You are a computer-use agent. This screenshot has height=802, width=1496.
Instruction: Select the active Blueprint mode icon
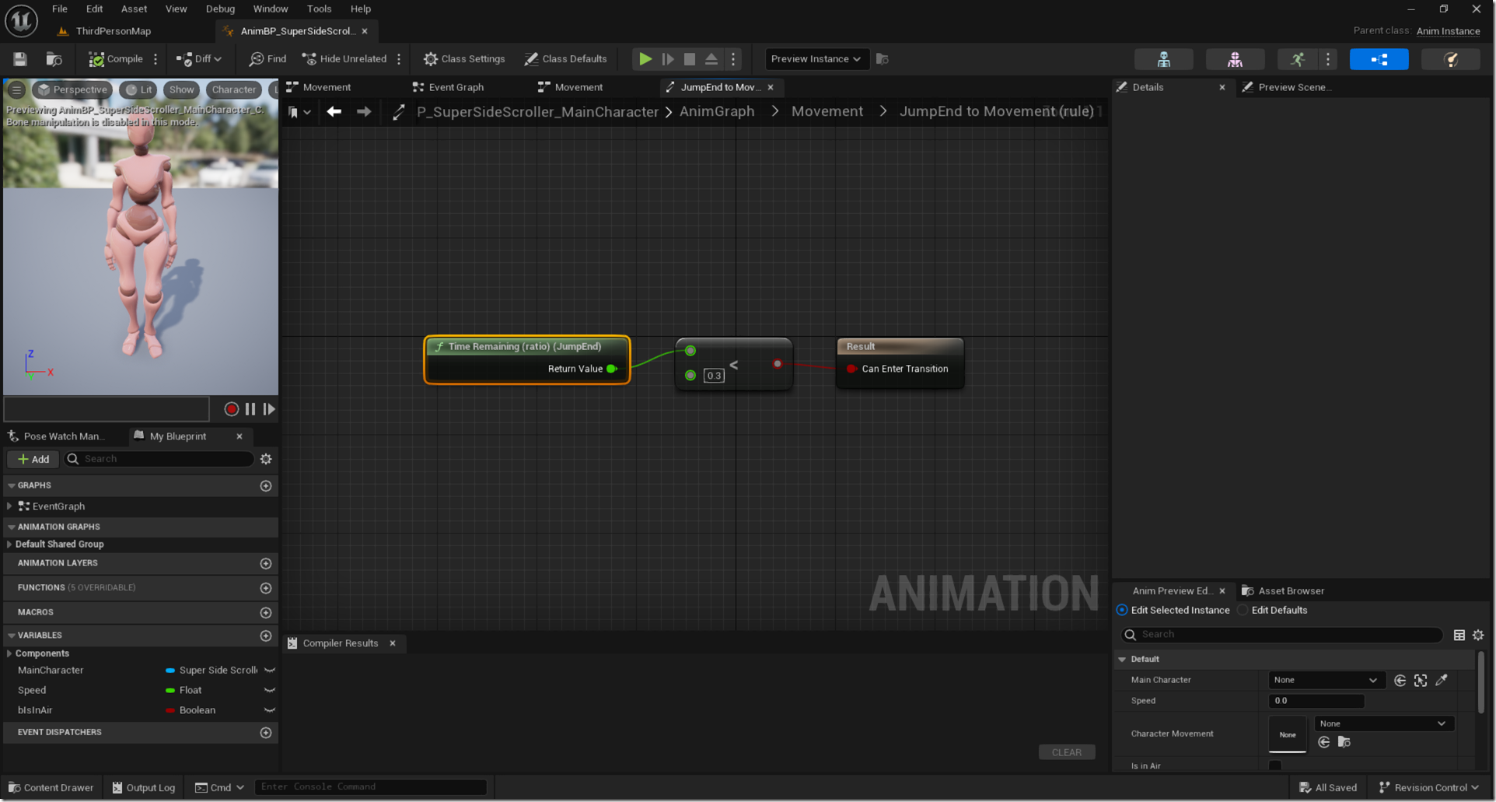(x=1379, y=59)
